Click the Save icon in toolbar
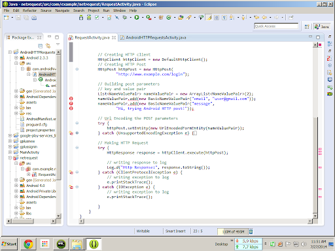Image resolution: width=335 pixels, height=251 pixels. click(18, 18)
